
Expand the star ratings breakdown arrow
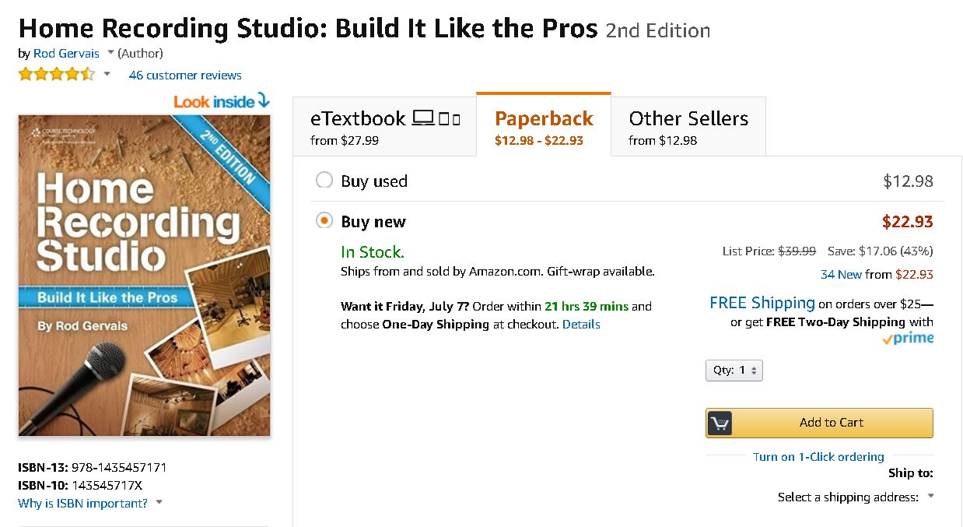click(x=107, y=75)
